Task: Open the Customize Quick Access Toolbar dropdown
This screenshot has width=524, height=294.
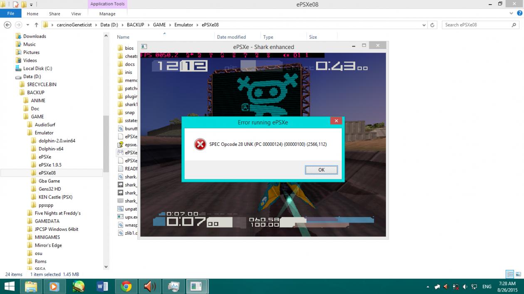Action: click(31, 5)
